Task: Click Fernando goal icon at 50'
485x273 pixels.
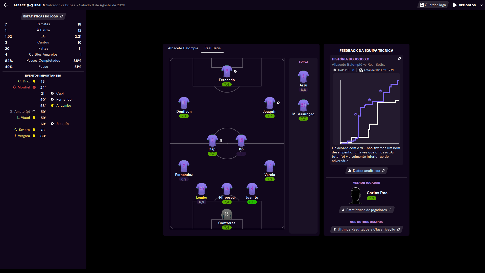Action: pos(52,99)
